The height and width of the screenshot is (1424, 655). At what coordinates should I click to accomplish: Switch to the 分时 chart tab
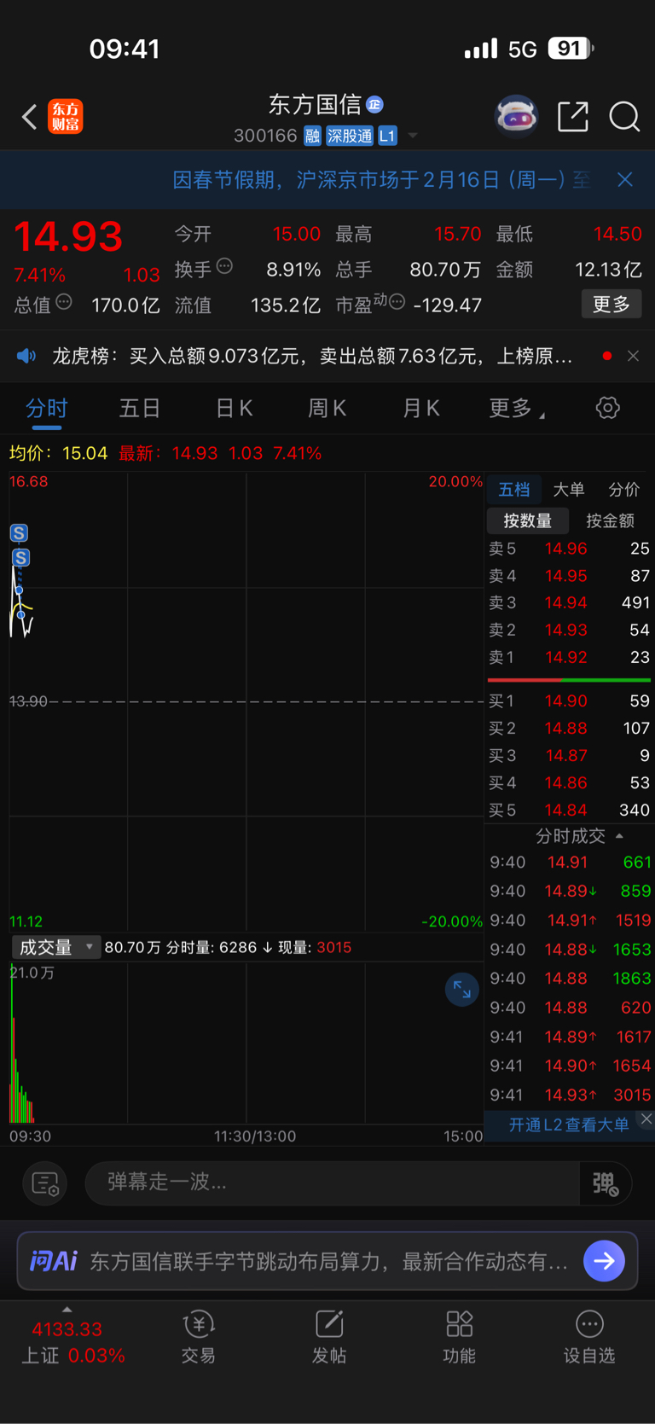(x=46, y=409)
